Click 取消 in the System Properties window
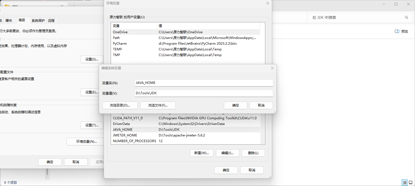The image size is (415, 186). (76, 162)
